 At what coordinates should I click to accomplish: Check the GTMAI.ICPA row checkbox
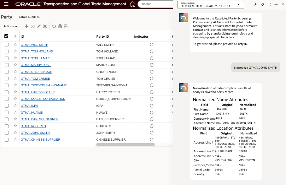[x=7, y=106]
